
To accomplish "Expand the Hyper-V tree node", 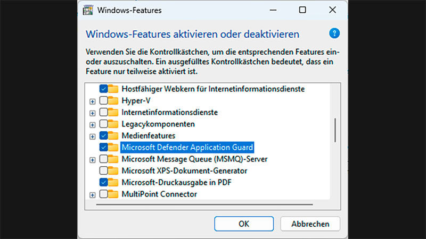I will [x=92, y=101].
